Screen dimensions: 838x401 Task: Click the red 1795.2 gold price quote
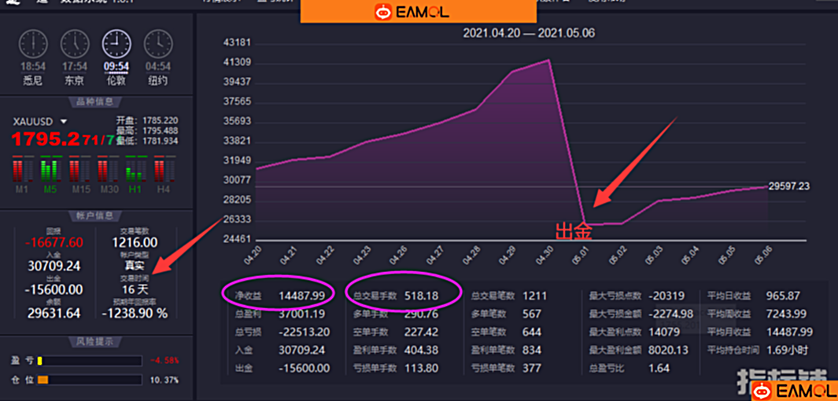(x=46, y=139)
